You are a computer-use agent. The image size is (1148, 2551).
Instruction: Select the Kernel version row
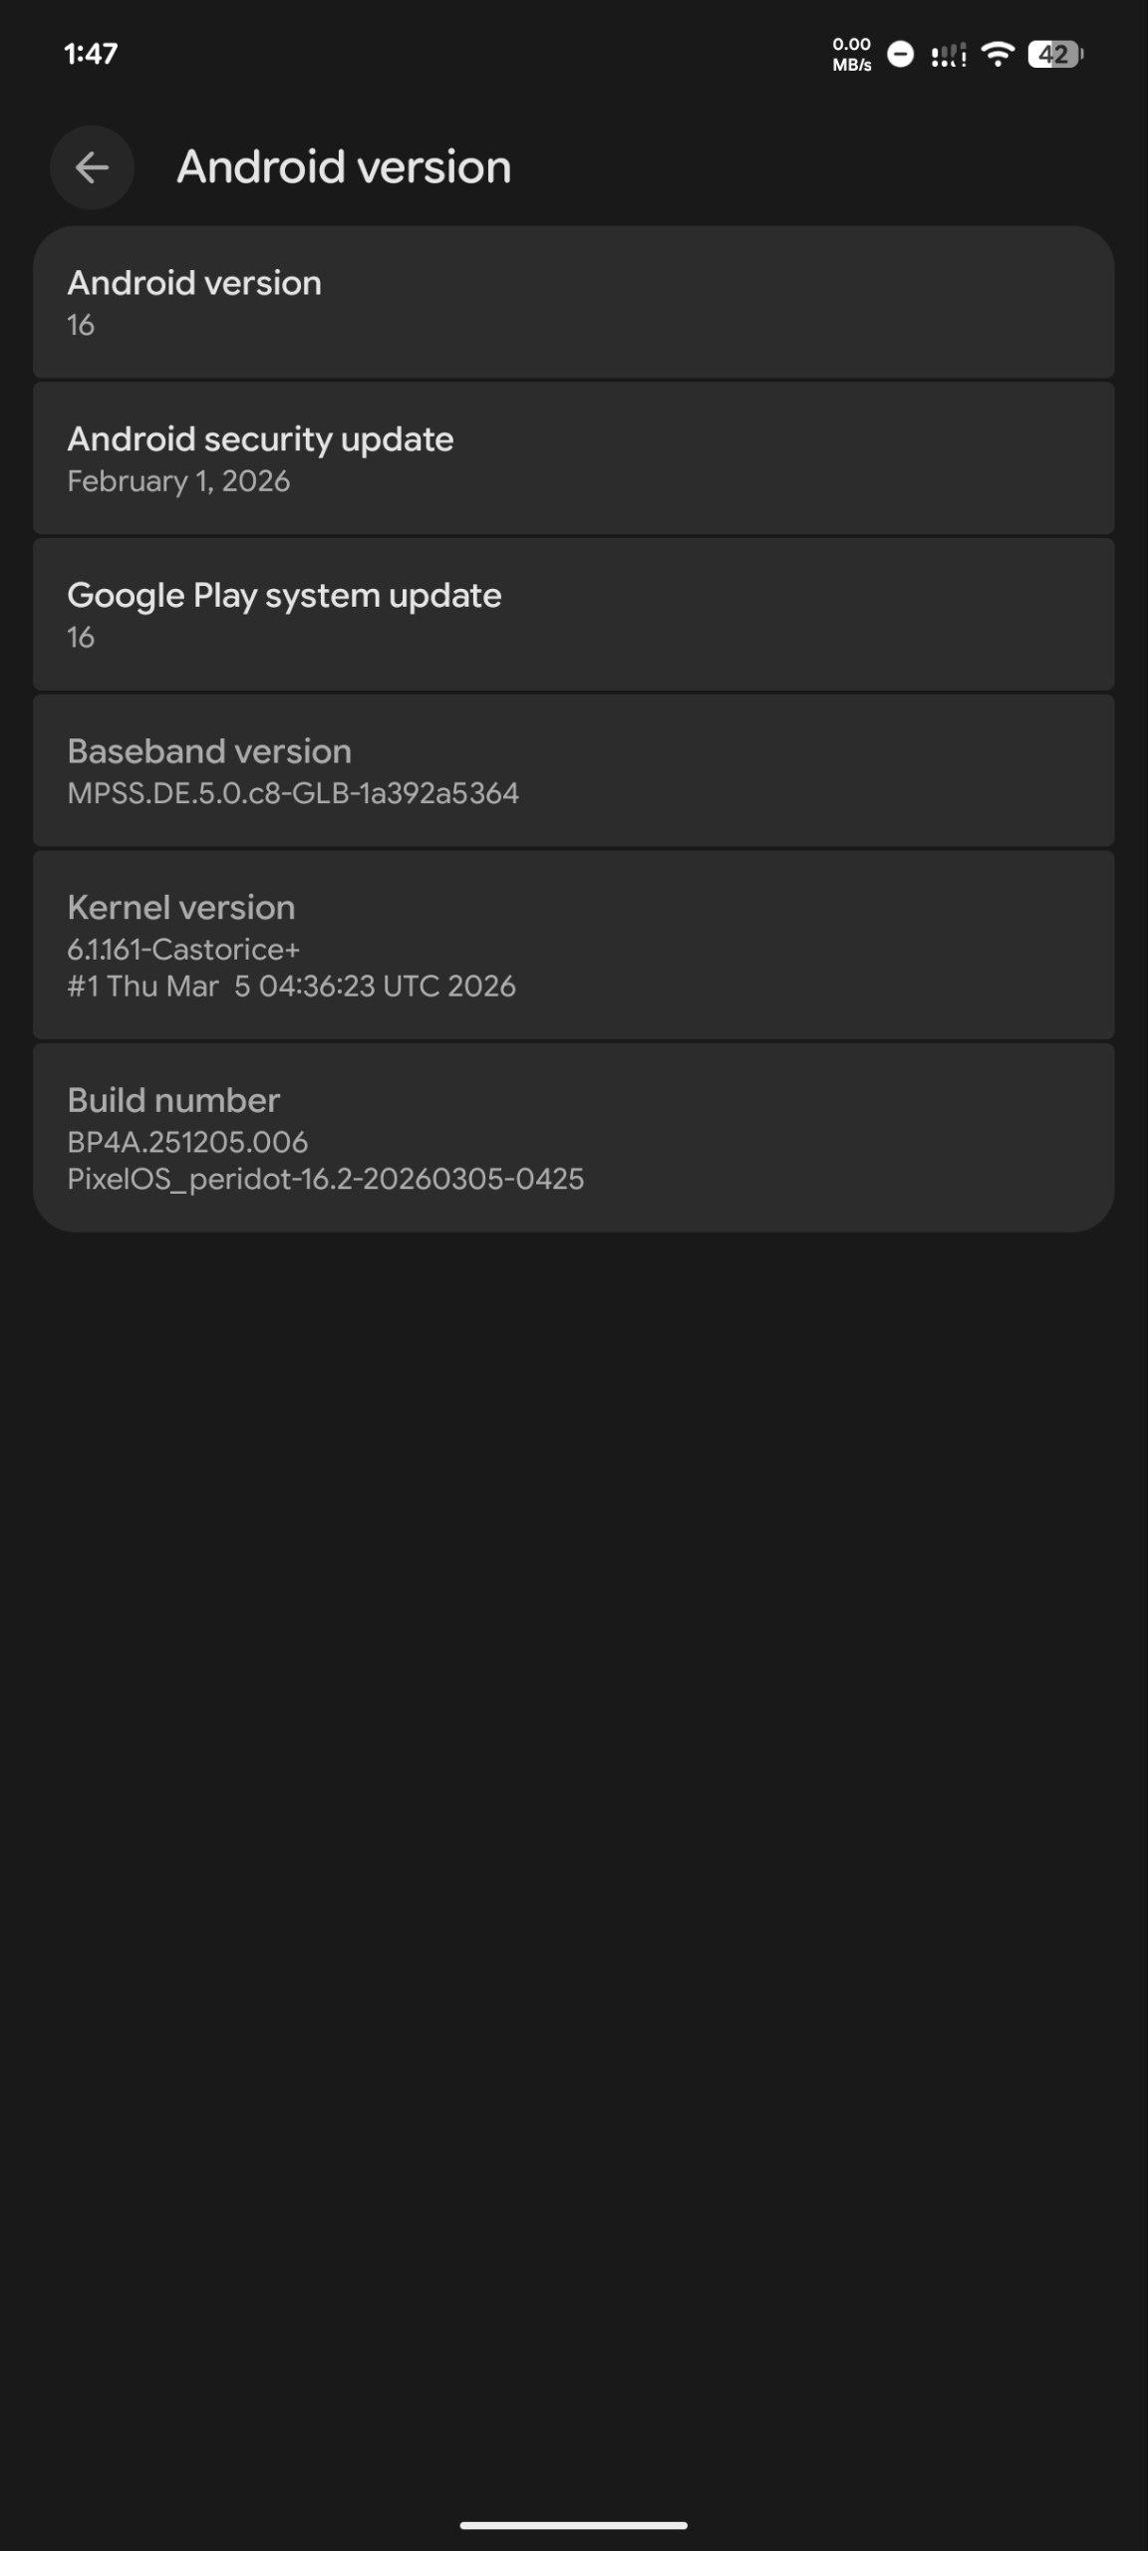573,945
